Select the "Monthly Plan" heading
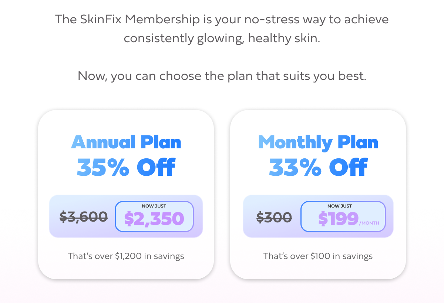Viewport: 444px width, 303px height. 318,142
